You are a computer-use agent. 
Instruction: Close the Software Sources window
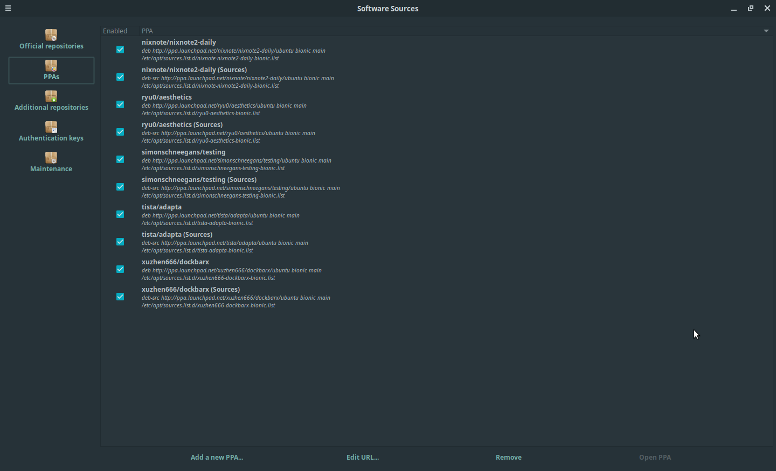(x=767, y=9)
